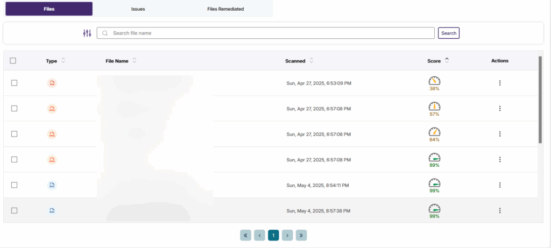The image size is (551, 248).
Task: Click the HTML file type icon, 89% row
Action: (x=52, y=160)
